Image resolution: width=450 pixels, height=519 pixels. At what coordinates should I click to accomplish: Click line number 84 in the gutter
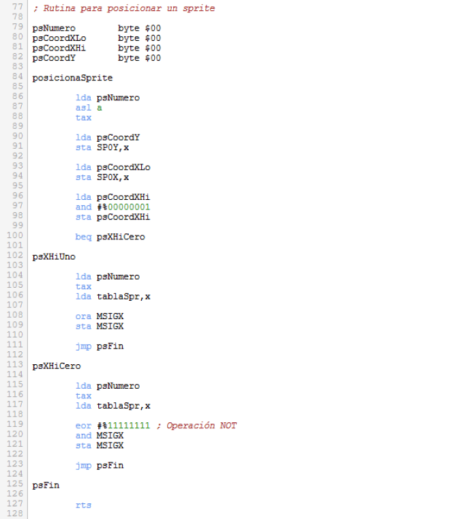(17, 78)
